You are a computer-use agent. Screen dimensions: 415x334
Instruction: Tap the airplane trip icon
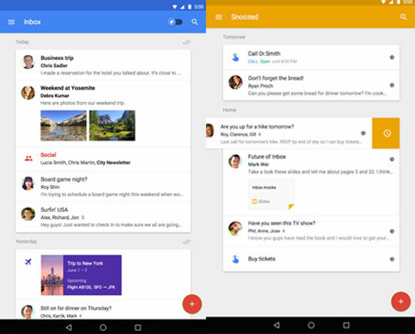point(28,262)
